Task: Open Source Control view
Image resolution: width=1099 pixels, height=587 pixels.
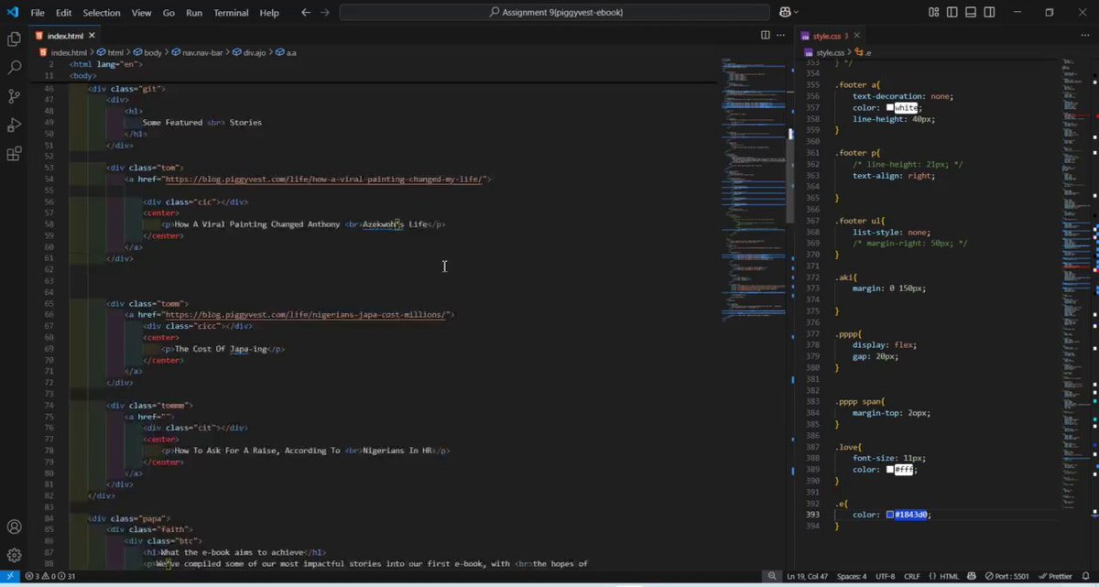Action: pos(14,96)
